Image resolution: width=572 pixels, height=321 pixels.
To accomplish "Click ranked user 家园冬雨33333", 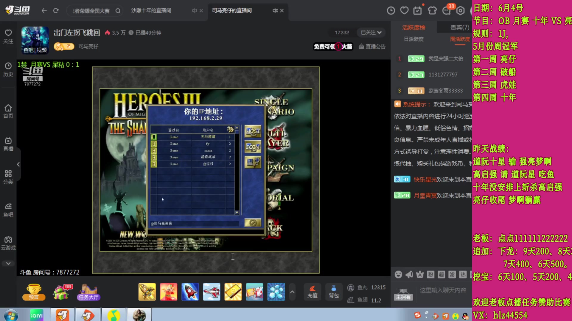I will (x=445, y=91).
